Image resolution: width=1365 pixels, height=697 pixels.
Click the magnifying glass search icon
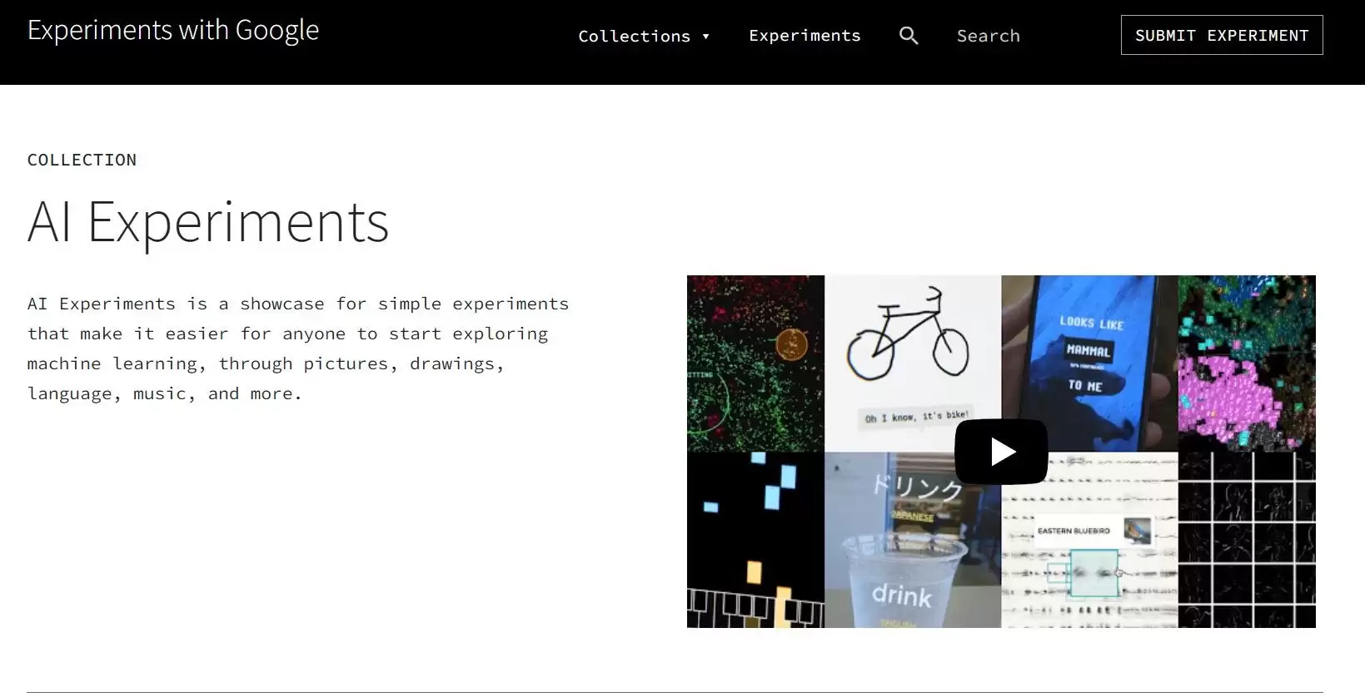coord(909,36)
